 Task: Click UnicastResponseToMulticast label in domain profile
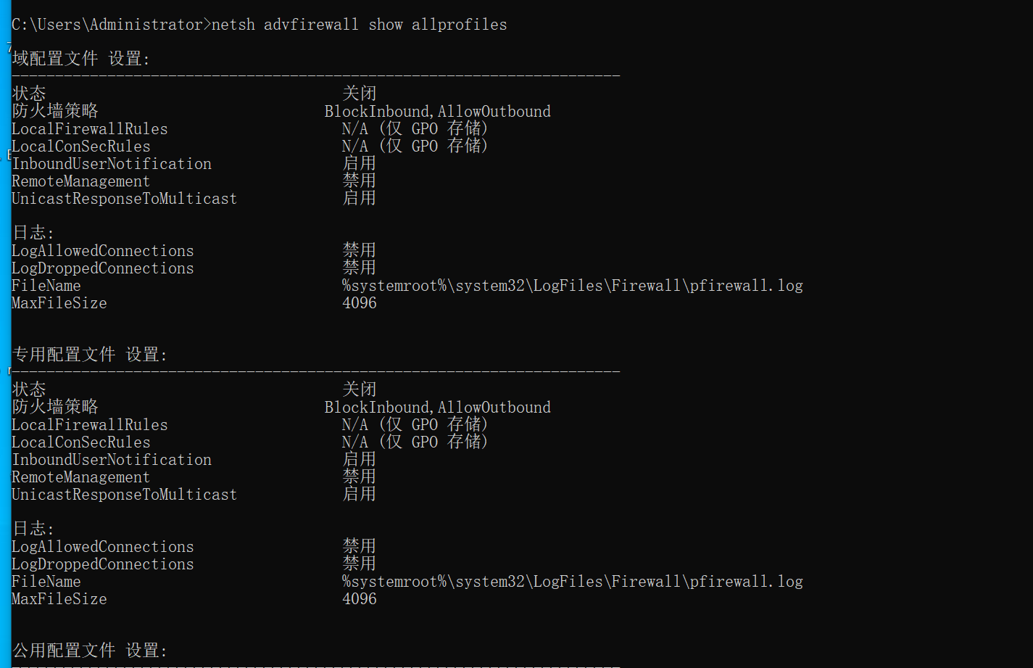125,199
